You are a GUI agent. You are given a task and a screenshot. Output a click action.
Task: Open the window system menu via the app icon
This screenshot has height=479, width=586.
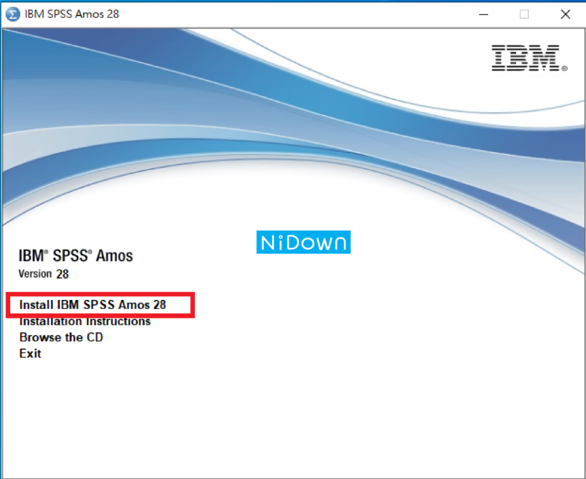(x=13, y=14)
